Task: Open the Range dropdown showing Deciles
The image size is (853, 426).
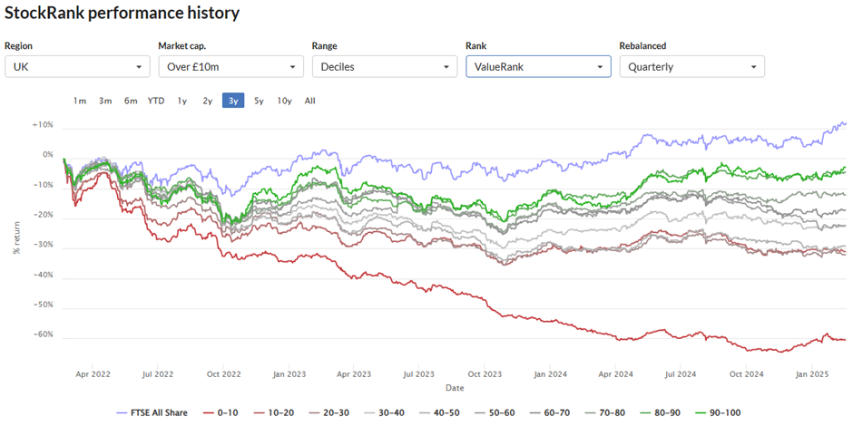Action: [x=385, y=67]
